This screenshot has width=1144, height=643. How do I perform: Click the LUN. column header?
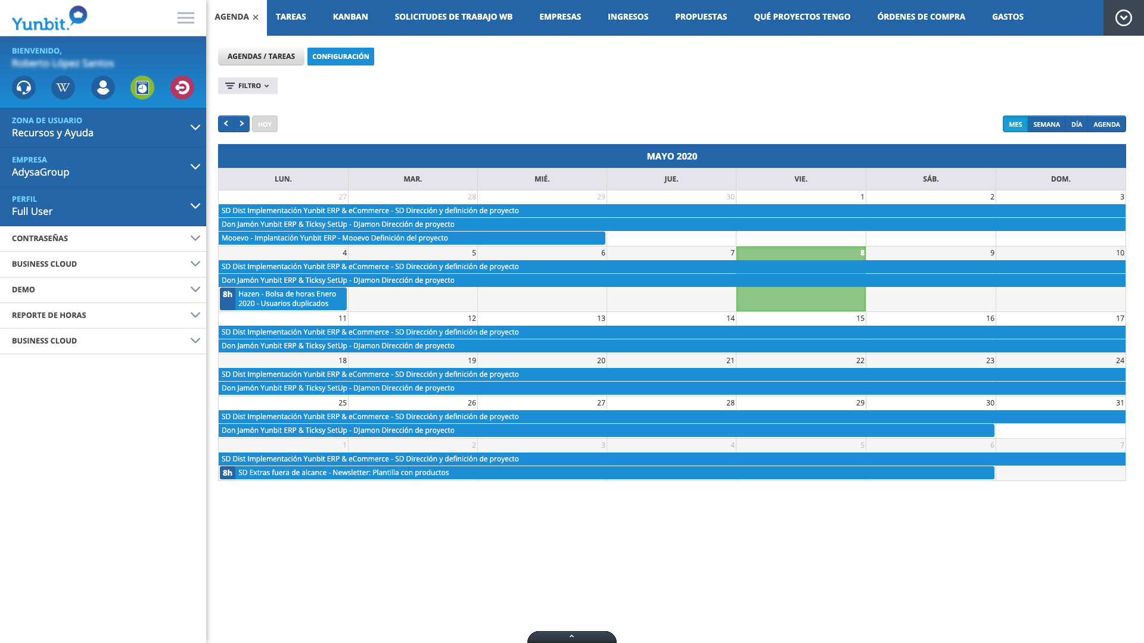tap(283, 179)
